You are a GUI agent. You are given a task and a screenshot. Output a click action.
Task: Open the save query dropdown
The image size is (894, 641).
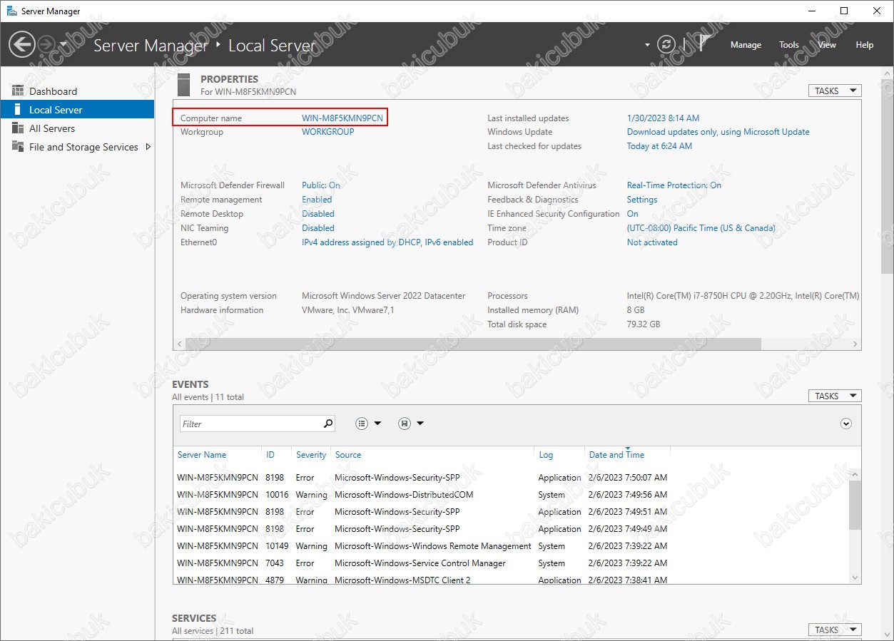pos(411,424)
